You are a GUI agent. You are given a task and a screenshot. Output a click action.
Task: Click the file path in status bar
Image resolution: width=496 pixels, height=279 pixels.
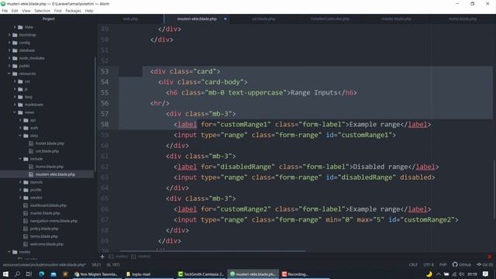(x=44, y=265)
